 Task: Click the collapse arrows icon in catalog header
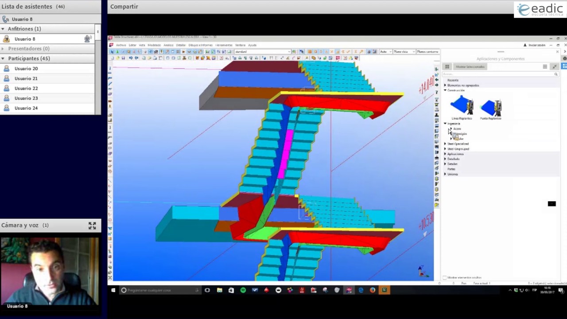point(554,66)
